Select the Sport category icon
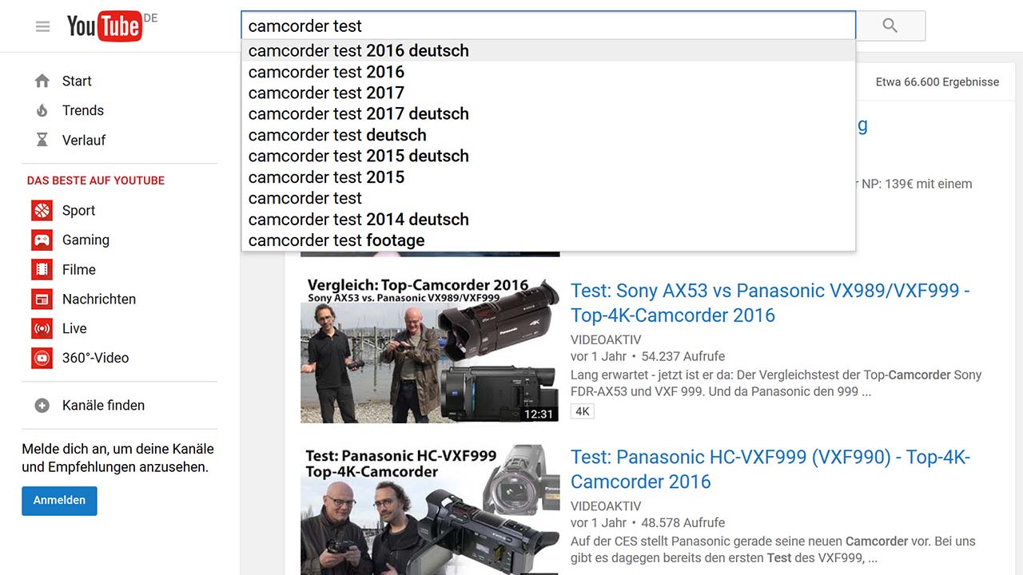 [42, 210]
